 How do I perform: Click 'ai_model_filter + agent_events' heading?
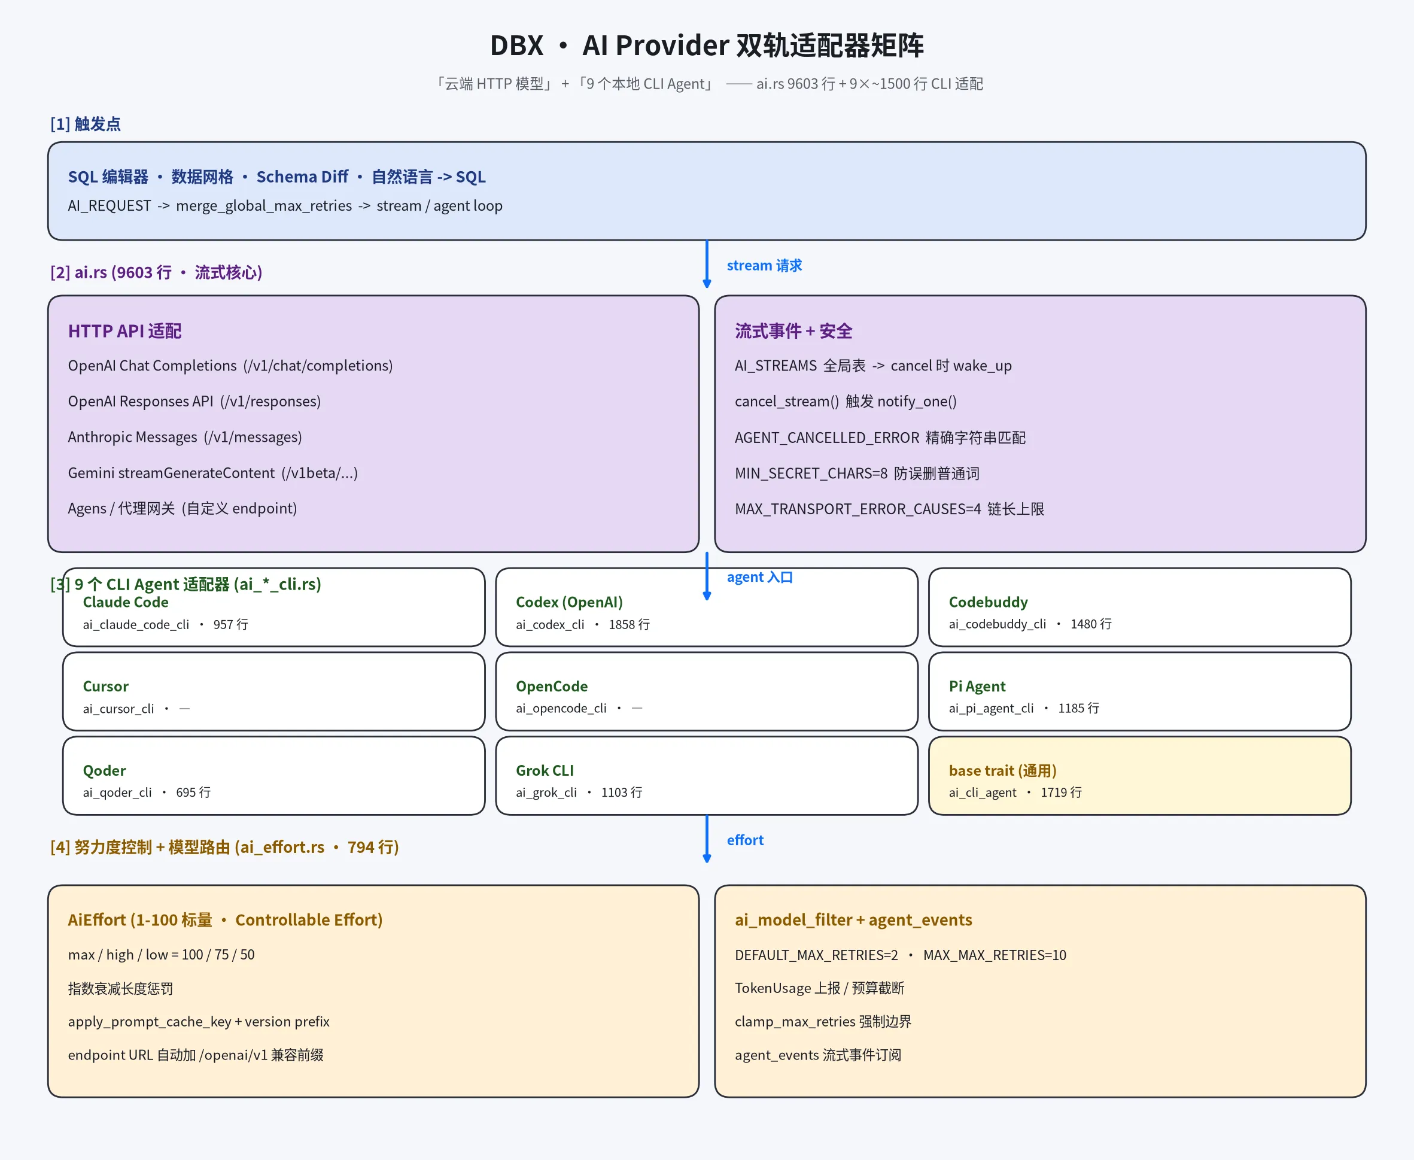[854, 919]
